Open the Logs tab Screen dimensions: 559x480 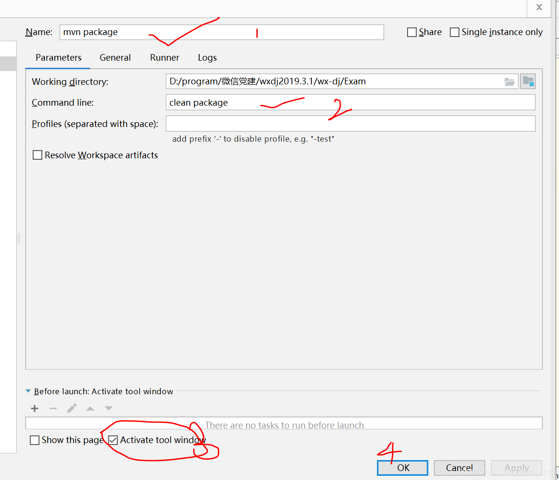[x=207, y=58]
